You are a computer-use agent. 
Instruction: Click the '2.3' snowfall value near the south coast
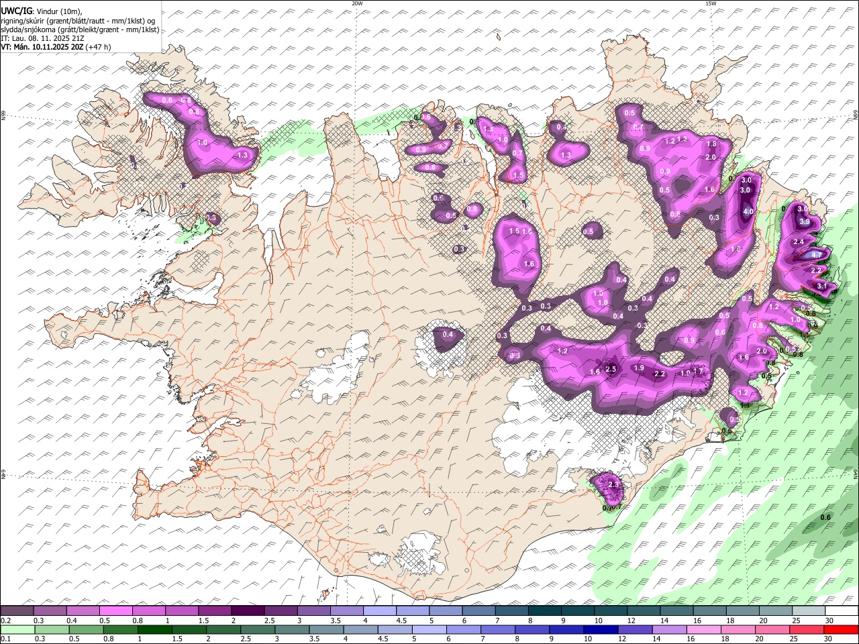[613, 485]
